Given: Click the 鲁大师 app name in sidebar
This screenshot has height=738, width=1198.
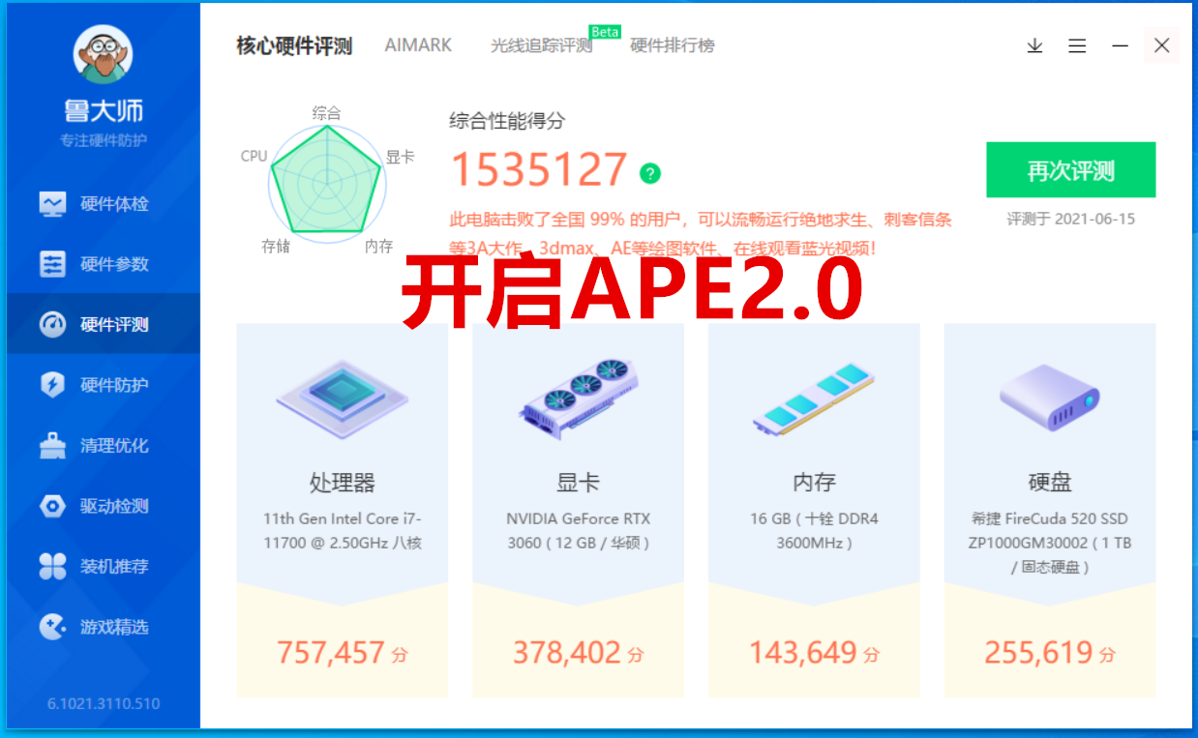Looking at the screenshot, I should pos(104,110).
